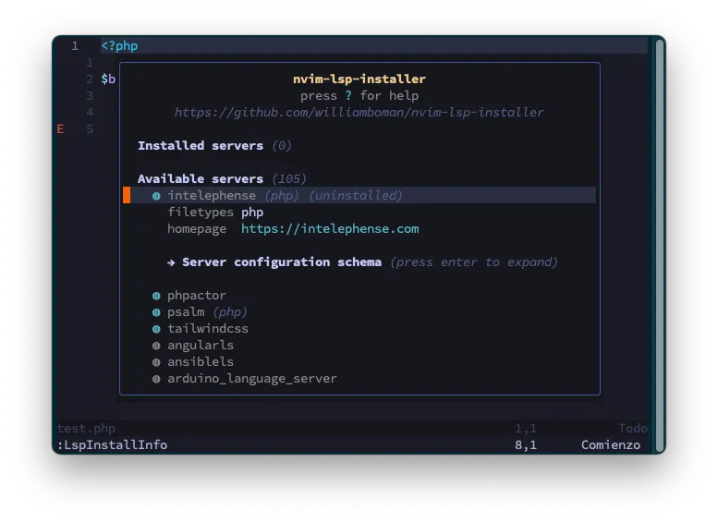Image resolution: width=718 pixels, height=523 pixels.
Task: Click the 8,1 cursor position indicator
Action: point(526,444)
